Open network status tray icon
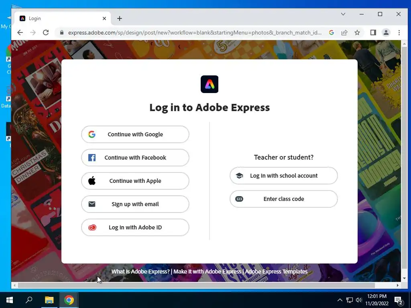The image size is (411, 308). [350, 300]
